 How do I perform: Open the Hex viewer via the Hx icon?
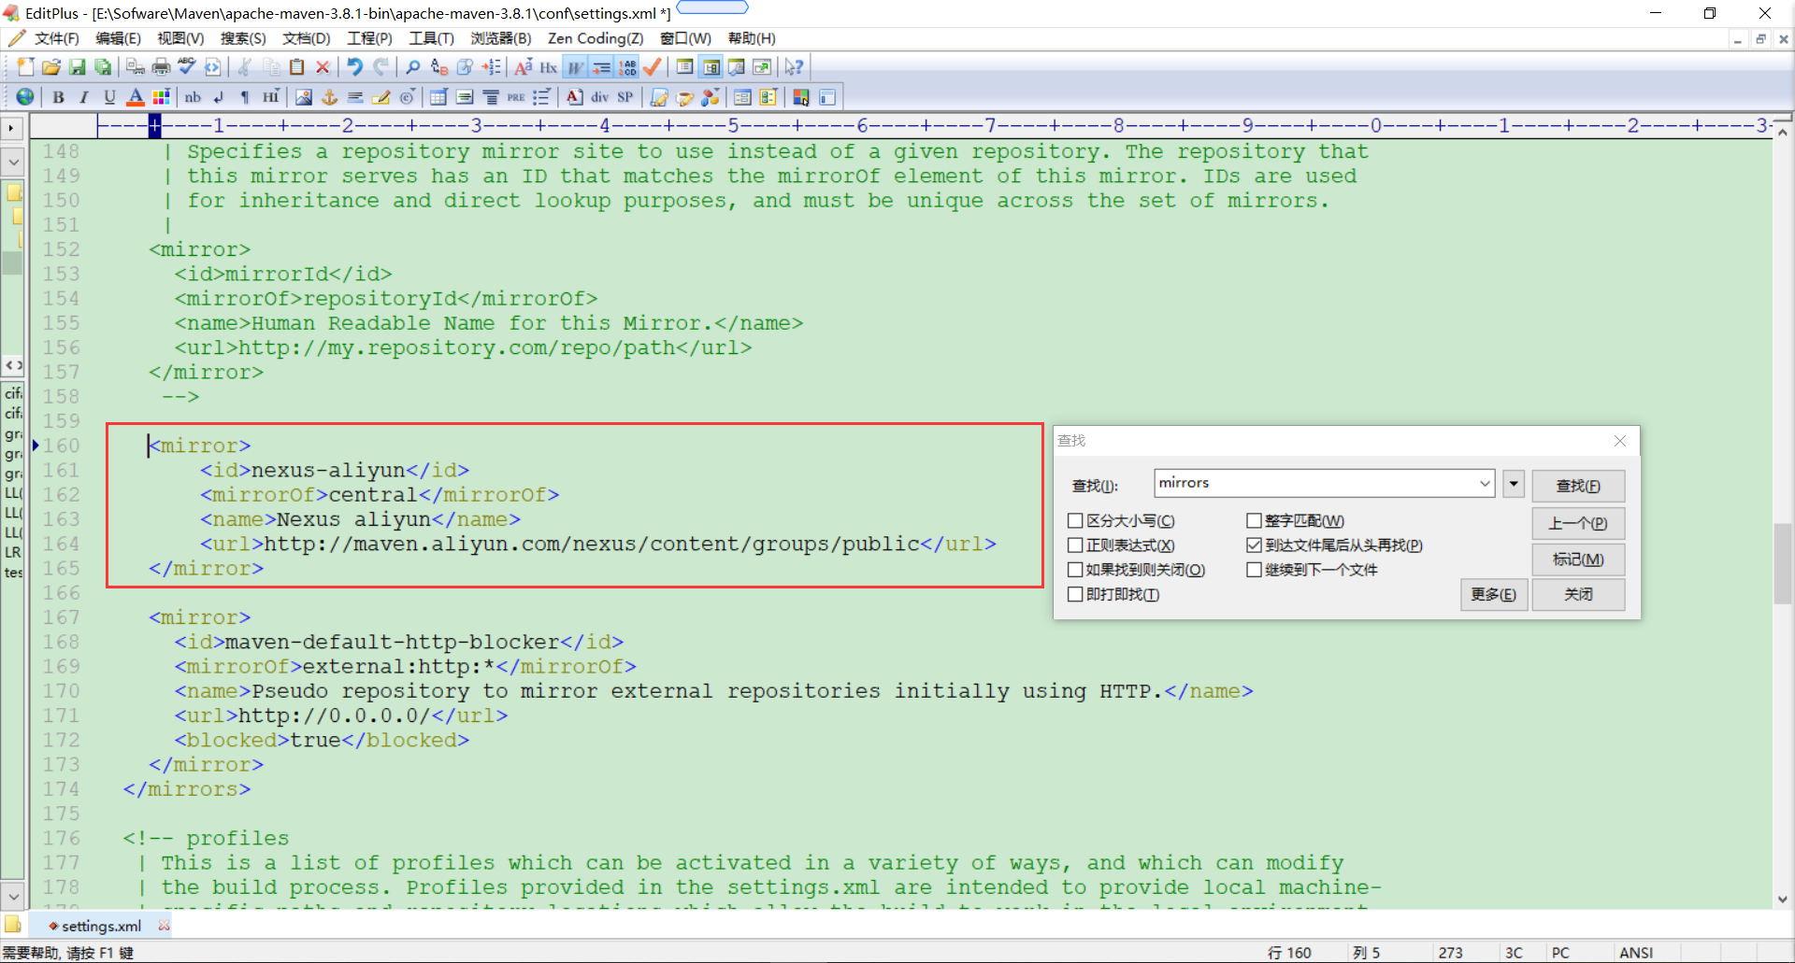pyautogui.click(x=549, y=66)
